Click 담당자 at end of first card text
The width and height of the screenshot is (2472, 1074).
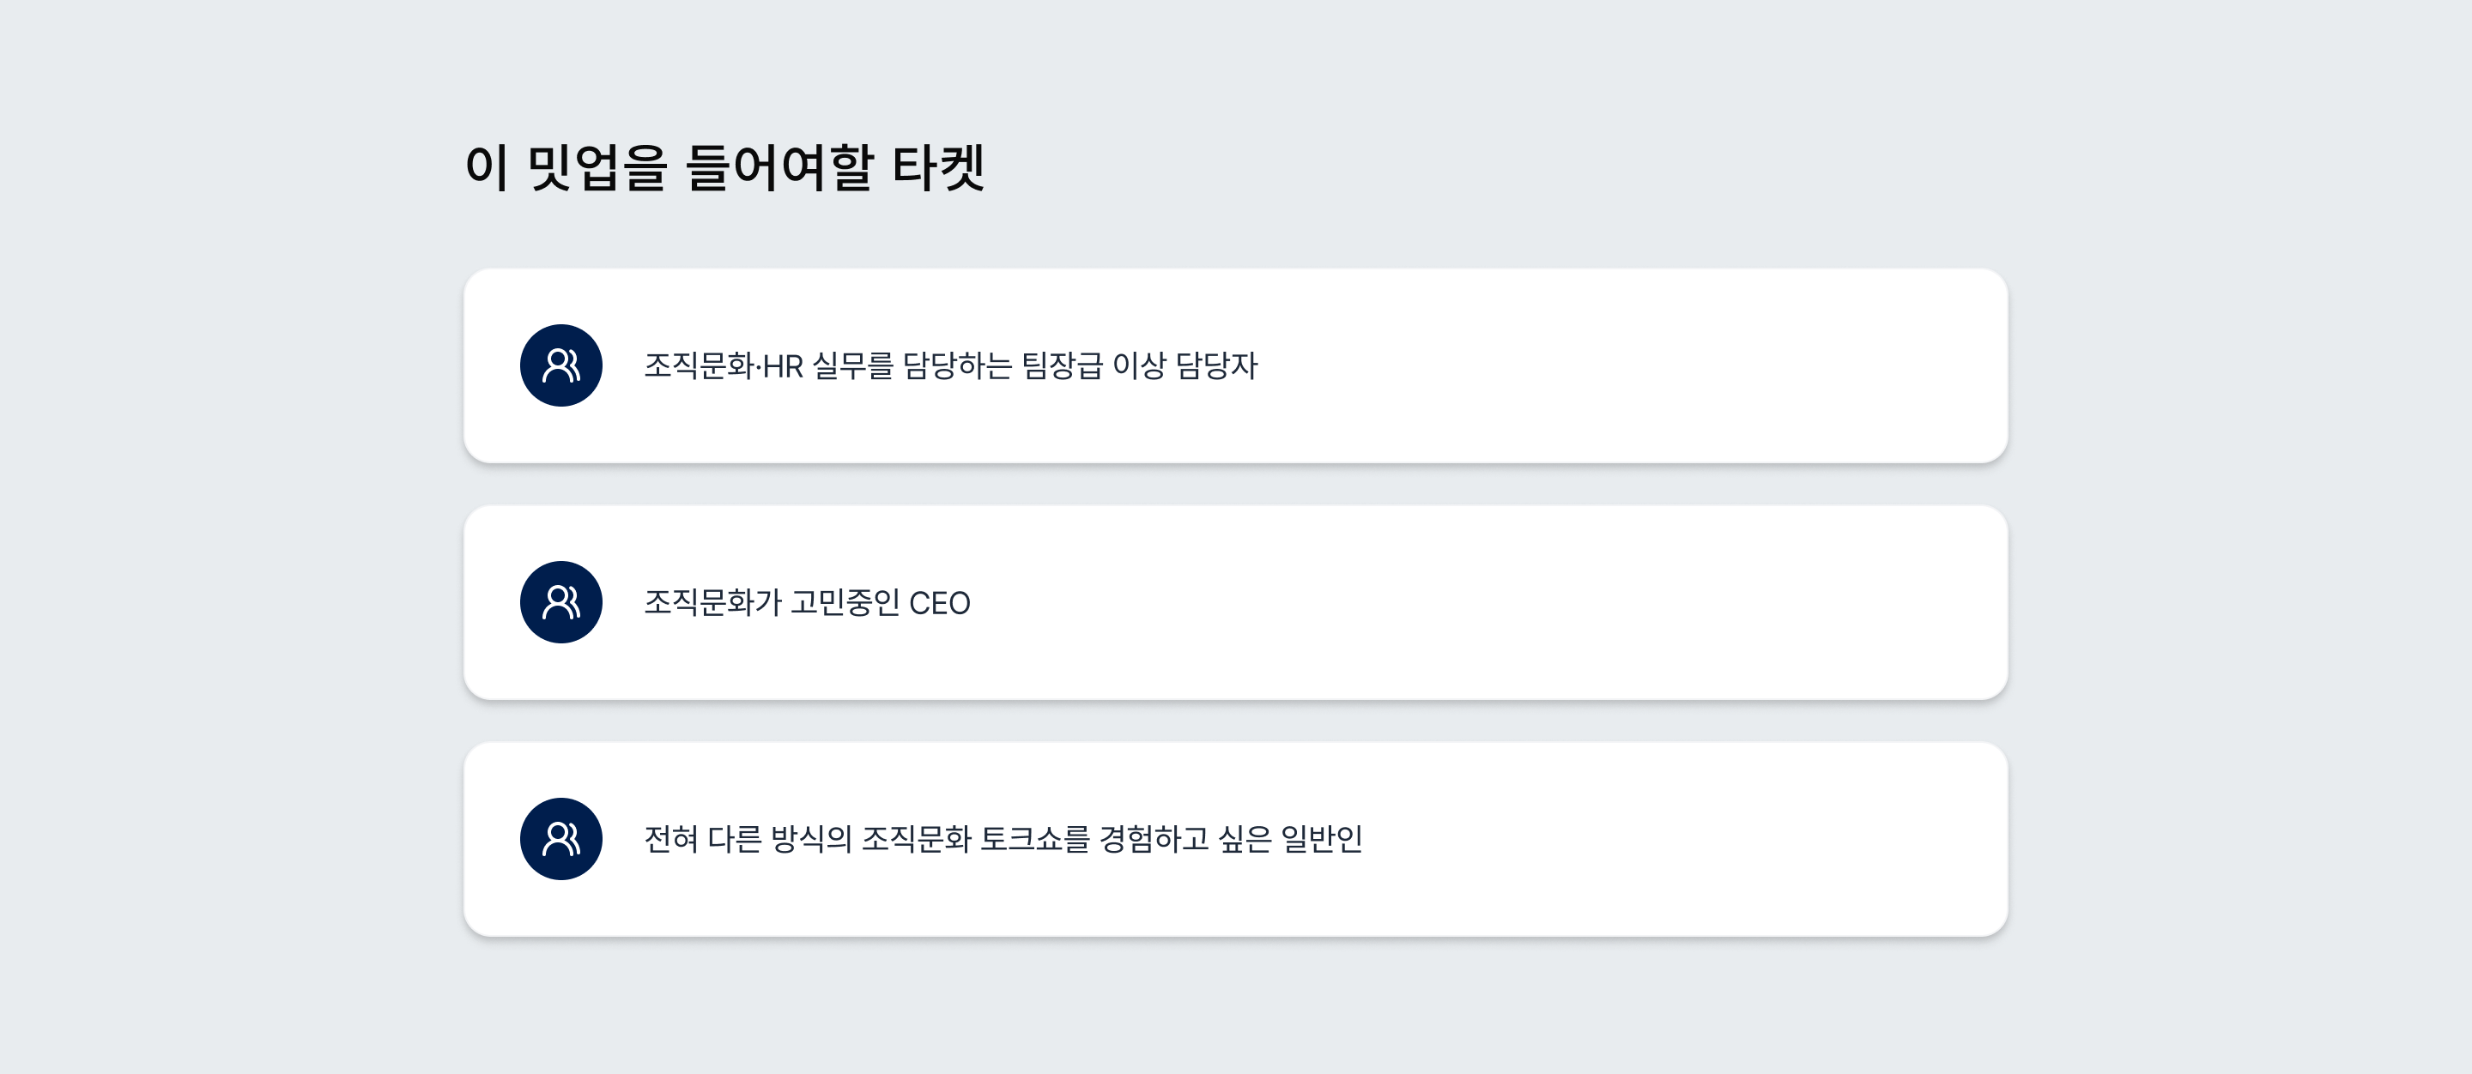tap(1217, 365)
